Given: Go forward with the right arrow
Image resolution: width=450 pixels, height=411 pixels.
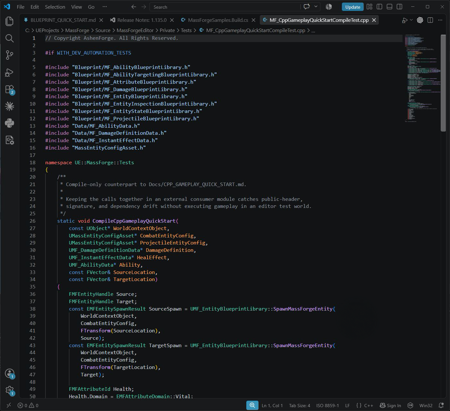Looking at the screenshot, I should [144, 7].
